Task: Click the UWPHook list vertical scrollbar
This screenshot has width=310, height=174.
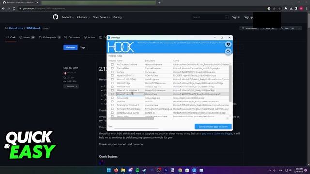Action: [x=230, y=83]
